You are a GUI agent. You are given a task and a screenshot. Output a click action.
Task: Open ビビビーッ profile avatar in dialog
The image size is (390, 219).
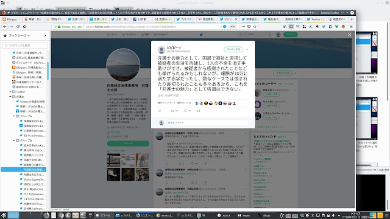(x=161, y=50)
